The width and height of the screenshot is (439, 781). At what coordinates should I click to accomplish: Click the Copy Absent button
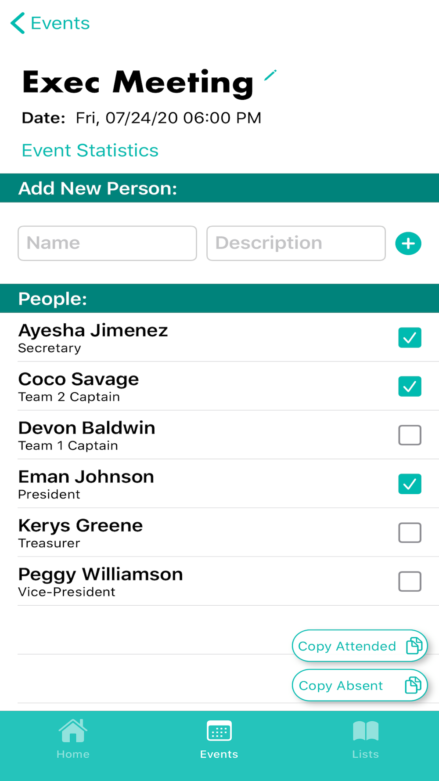(x=360, y=685)
